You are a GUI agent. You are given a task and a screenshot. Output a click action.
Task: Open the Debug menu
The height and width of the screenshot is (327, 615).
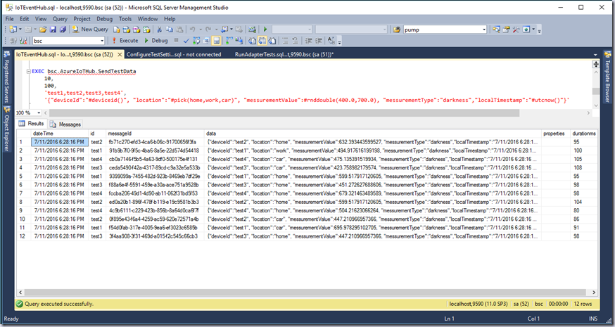pos(104,18)
